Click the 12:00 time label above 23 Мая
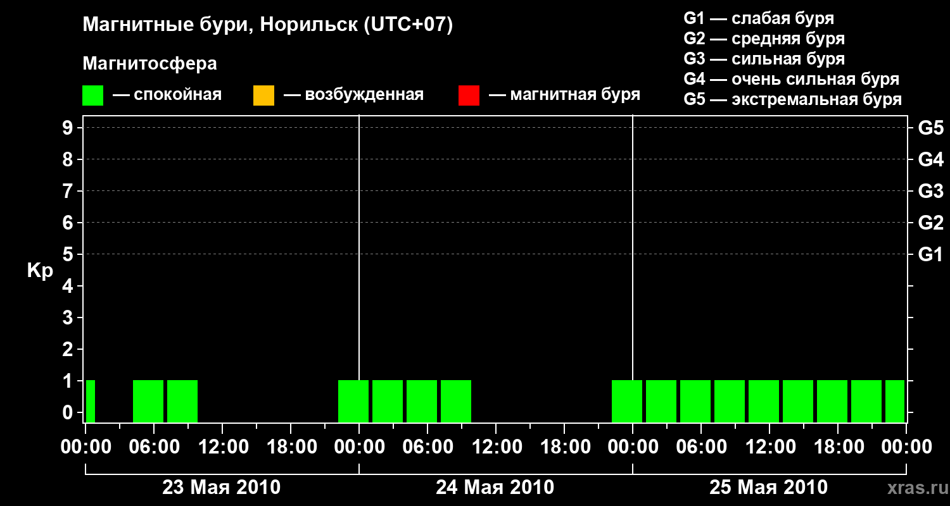Screen dimensions: 950x506 pos(222,447)
